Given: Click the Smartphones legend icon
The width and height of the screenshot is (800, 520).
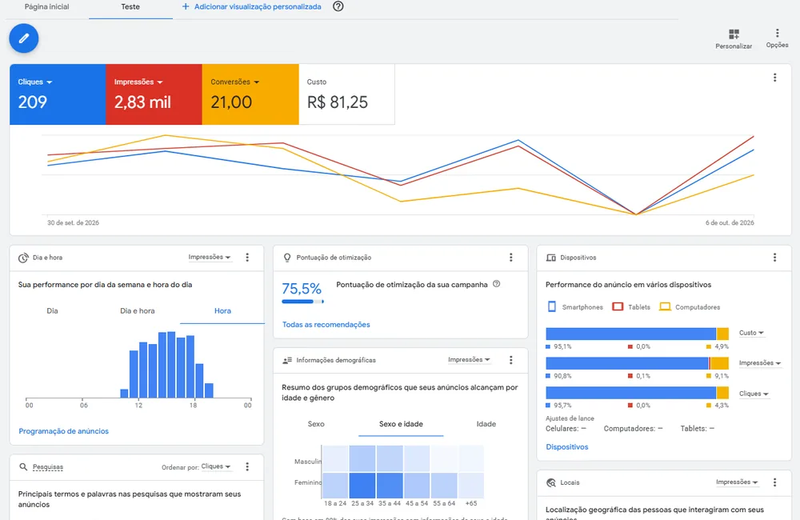Looking at the screenshot, I should [x=551, y=306].
